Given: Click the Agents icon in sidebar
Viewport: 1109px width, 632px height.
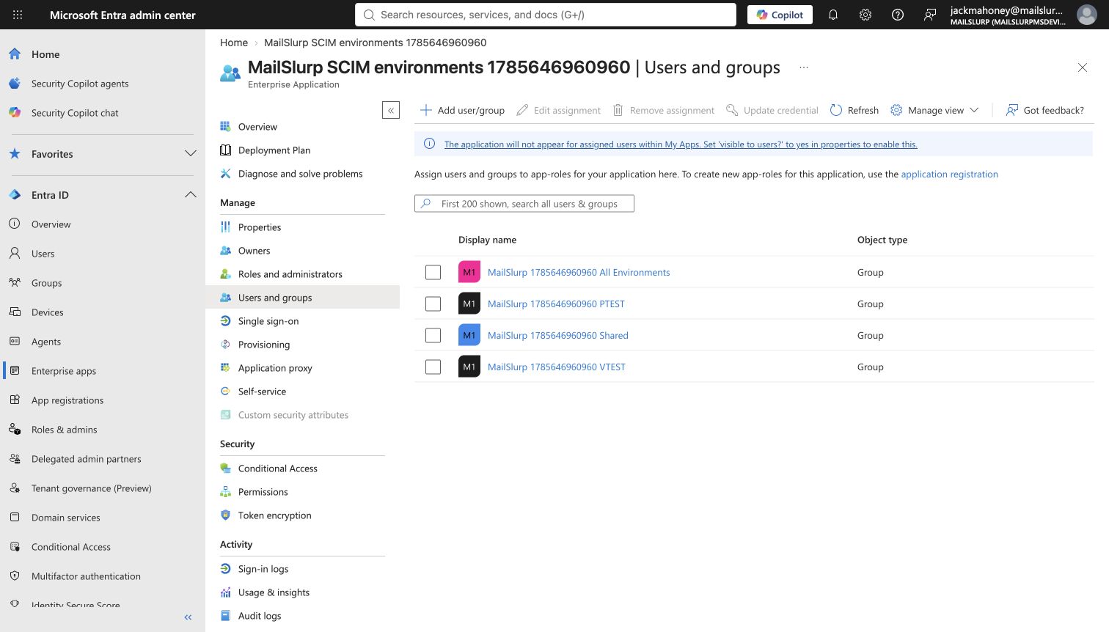Looking at the screenshot, I should pyautogui.click(x=15, y=342).
